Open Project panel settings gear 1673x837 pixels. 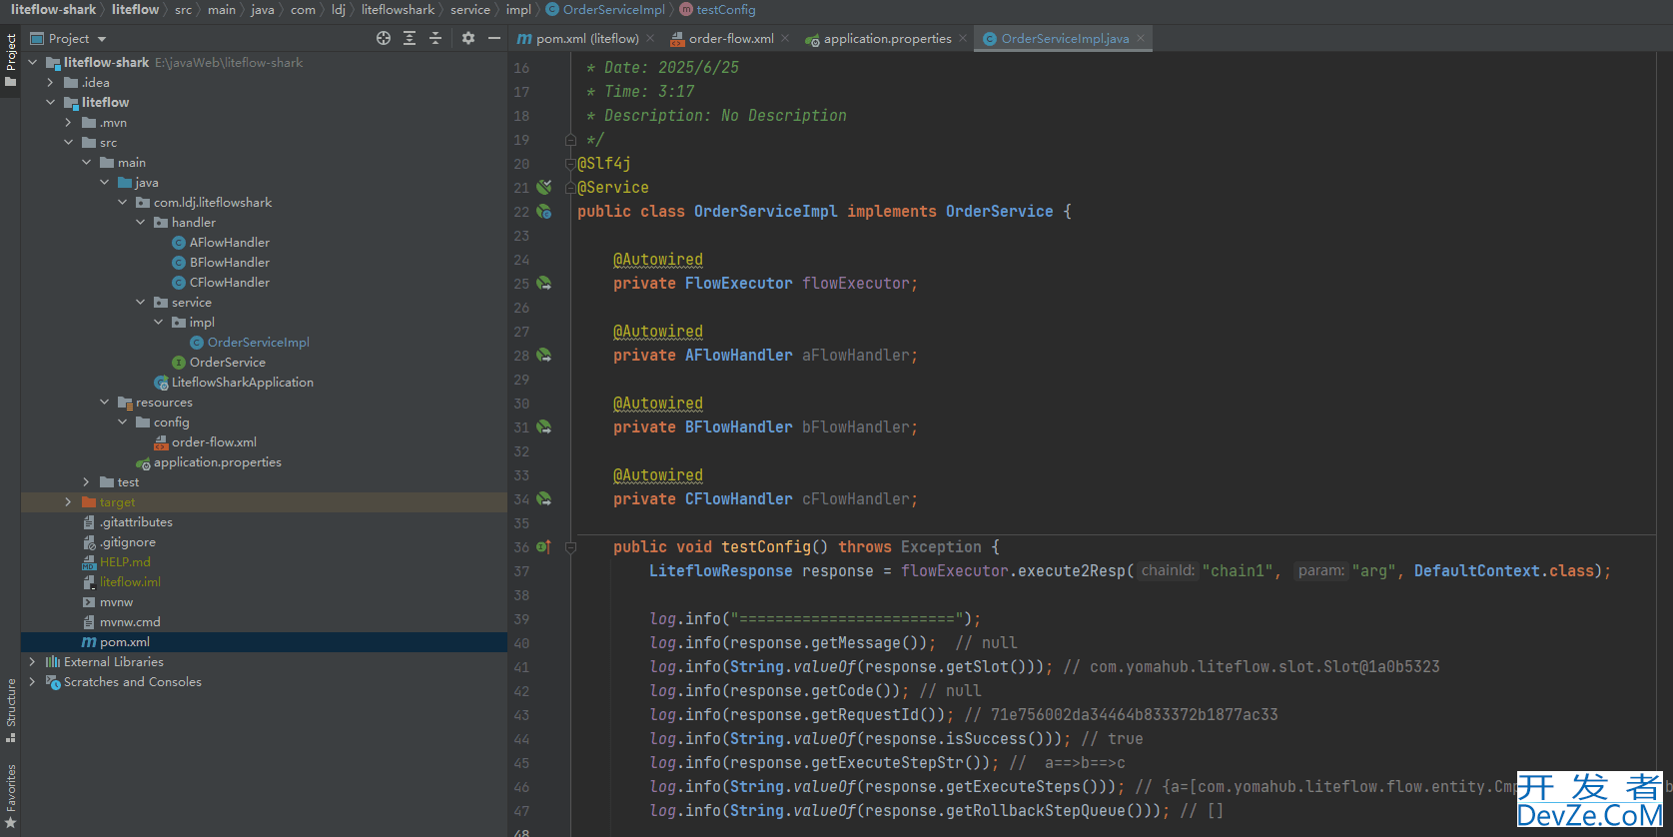tap(468, 38)
